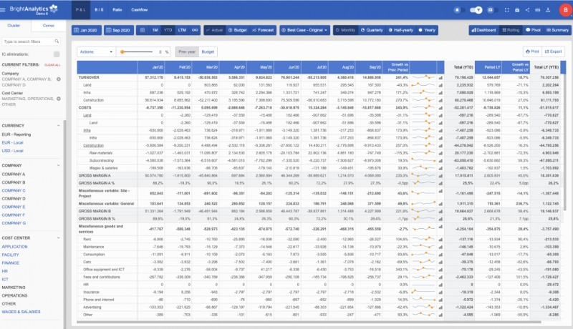Switch to the Ratio tab
The width and height of the screenshot is (573, 329).
[117, 10]
